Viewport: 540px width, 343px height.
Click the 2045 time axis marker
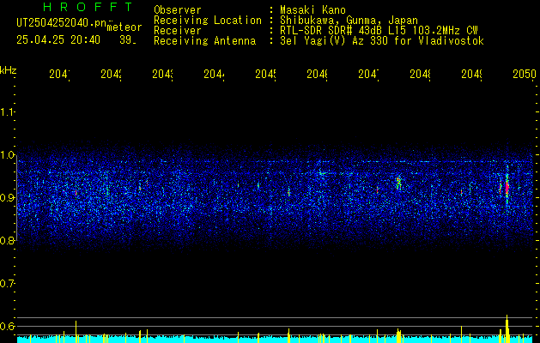point(265,75)
